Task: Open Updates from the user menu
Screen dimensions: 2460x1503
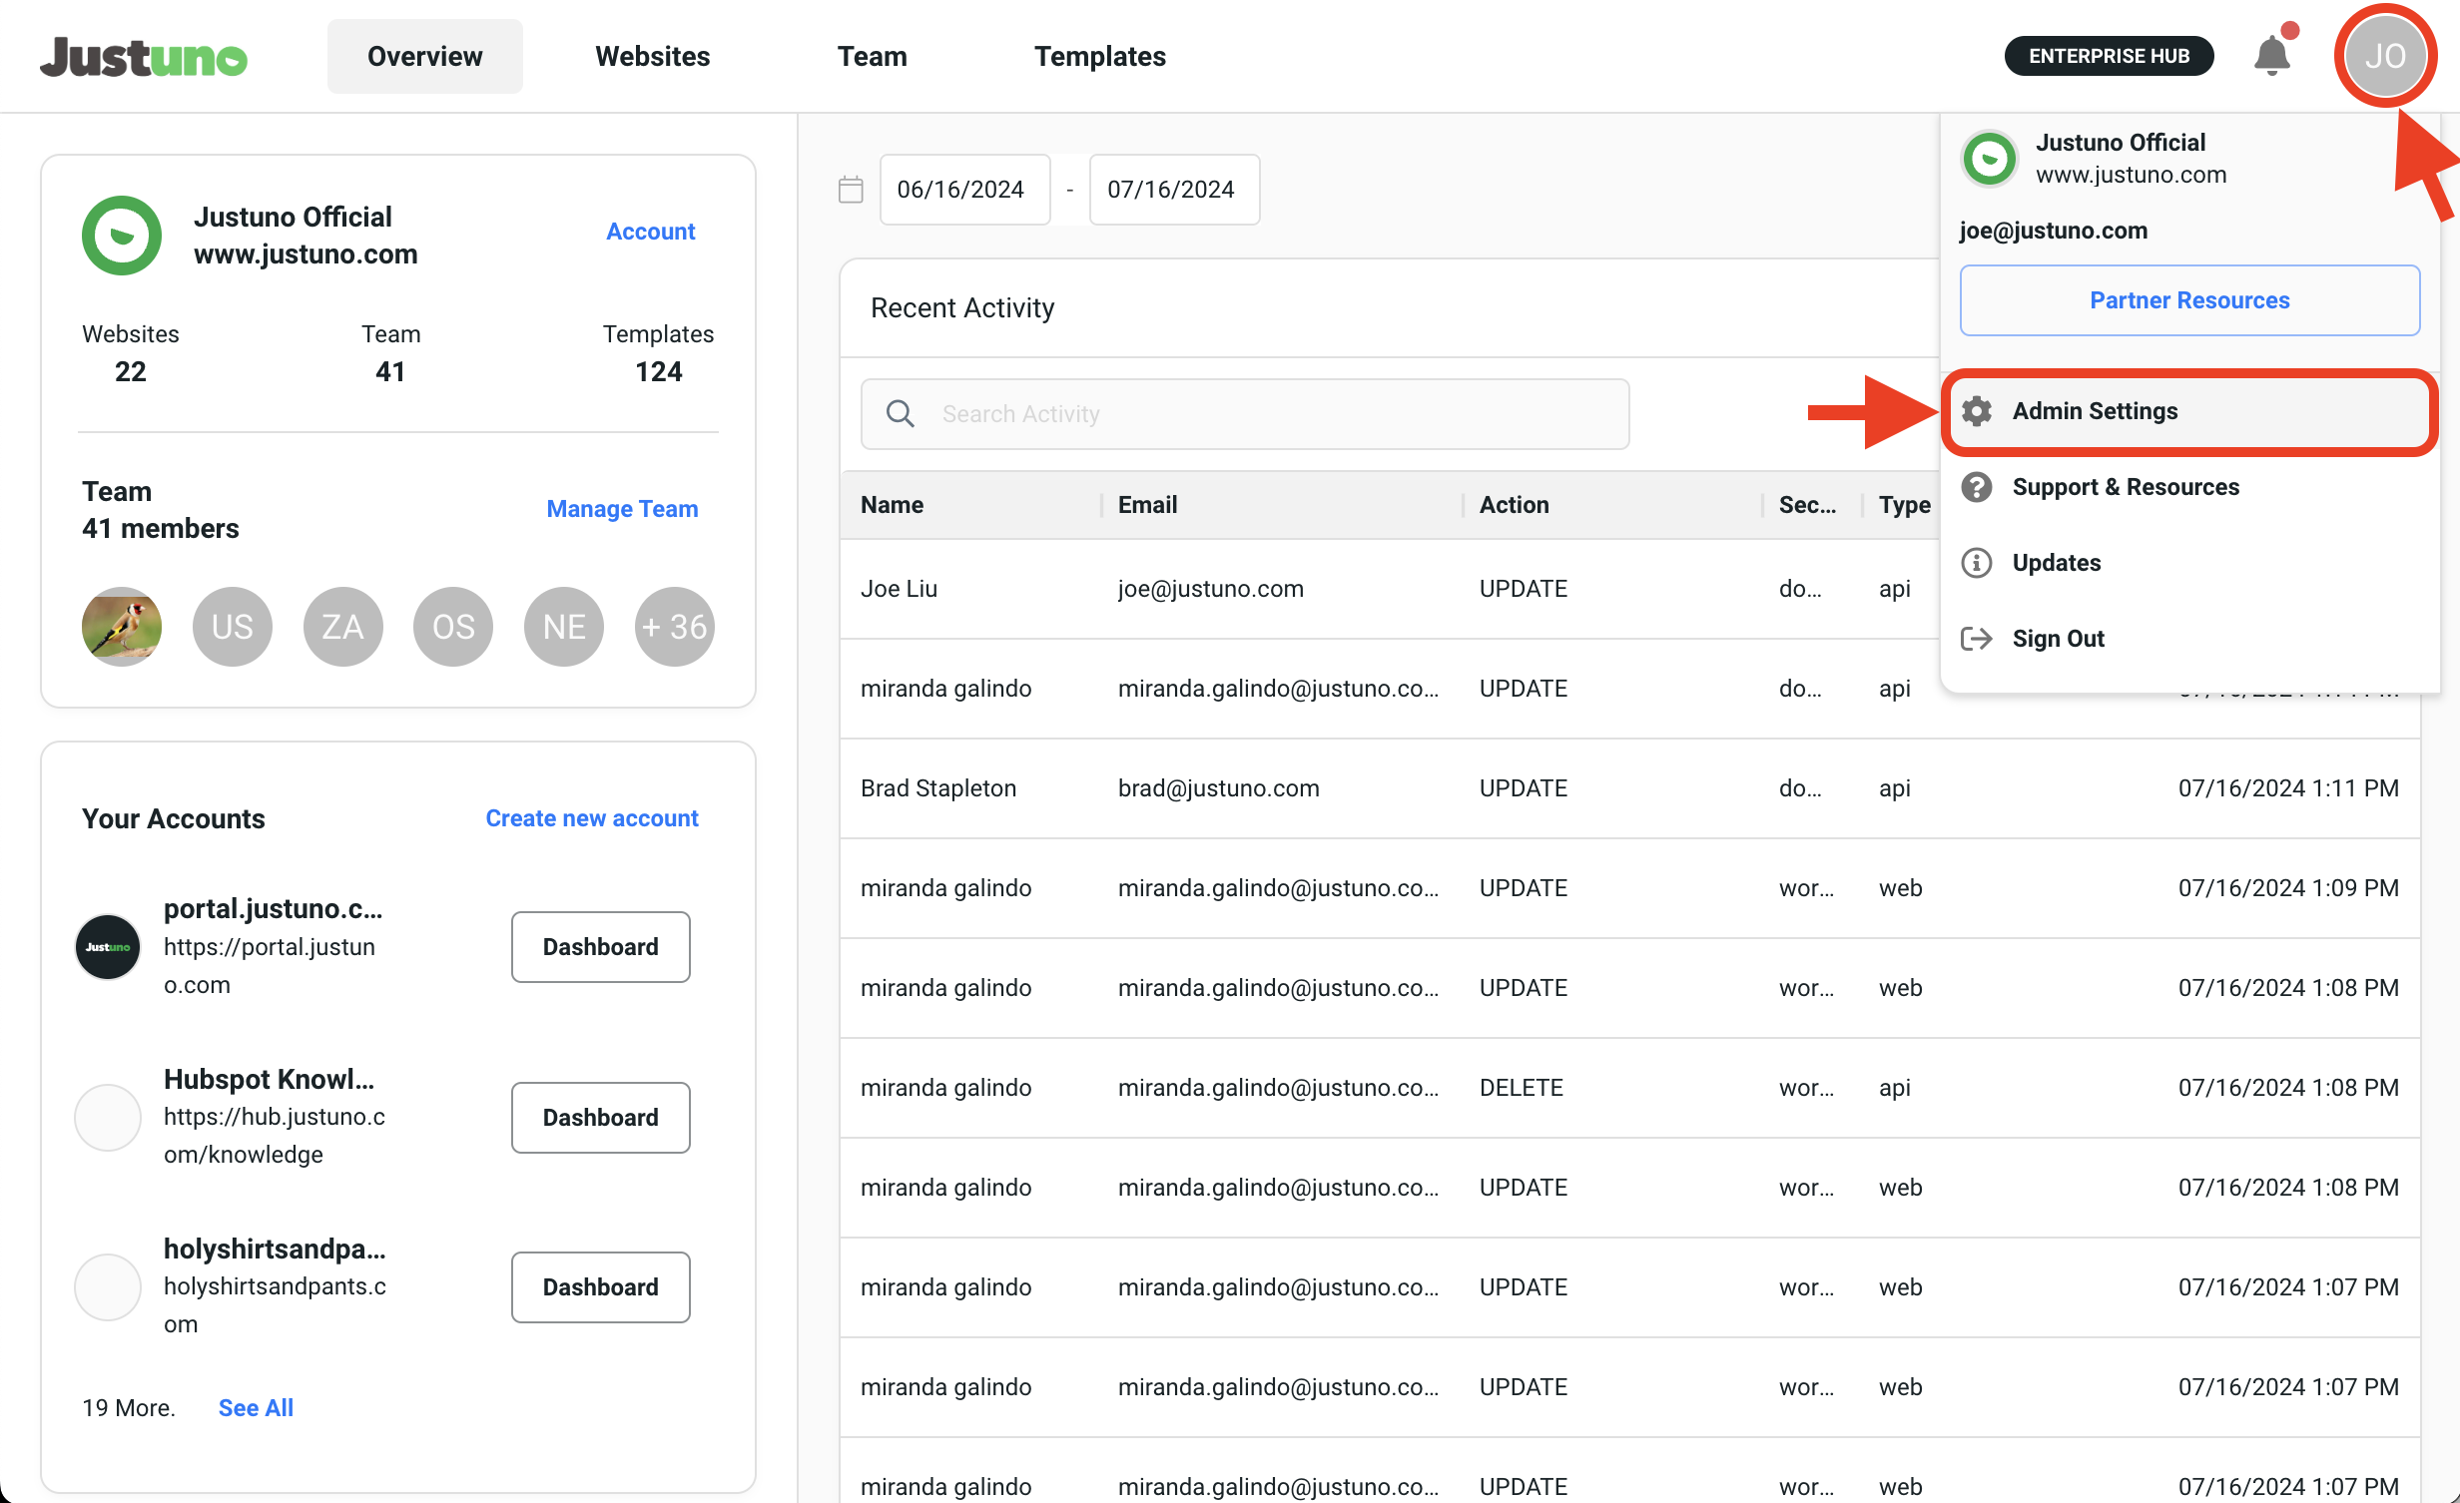Action: [x=2056, y=563]
